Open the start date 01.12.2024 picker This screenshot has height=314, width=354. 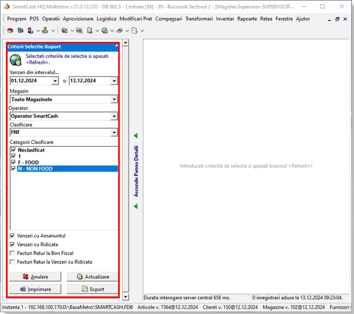click(x=55, y=81)
